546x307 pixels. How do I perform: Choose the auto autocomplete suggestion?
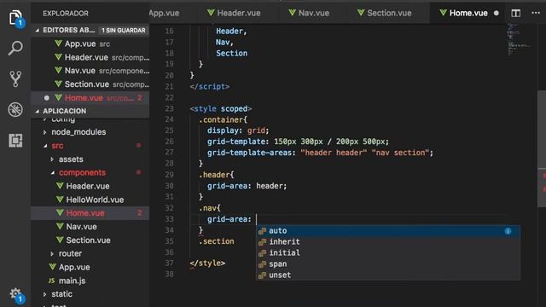[x=388, y=231]
